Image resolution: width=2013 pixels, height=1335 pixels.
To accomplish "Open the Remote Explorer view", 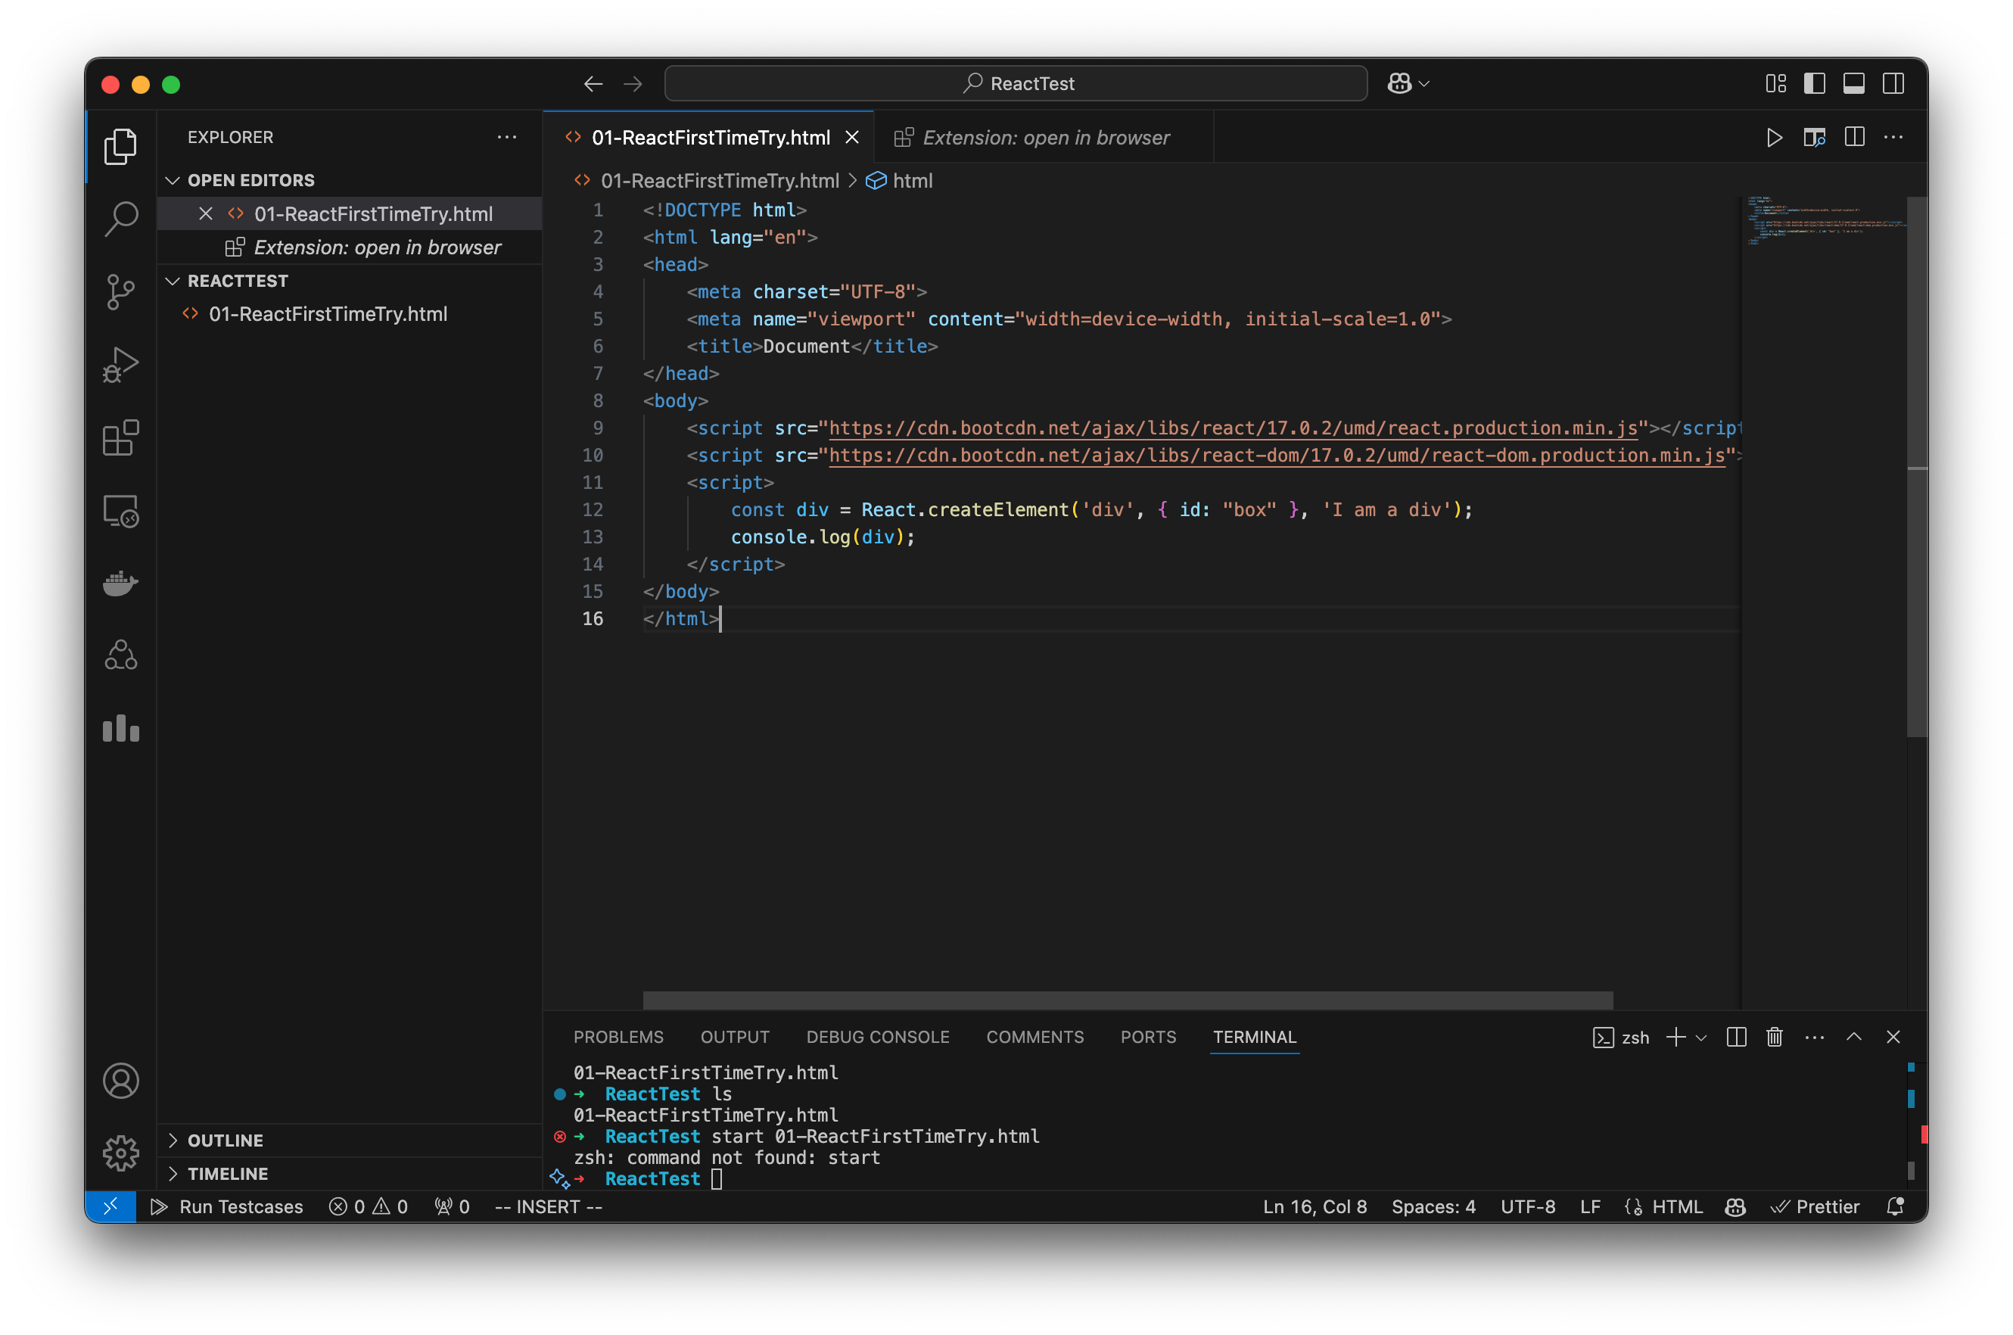I will click(120, 511).
